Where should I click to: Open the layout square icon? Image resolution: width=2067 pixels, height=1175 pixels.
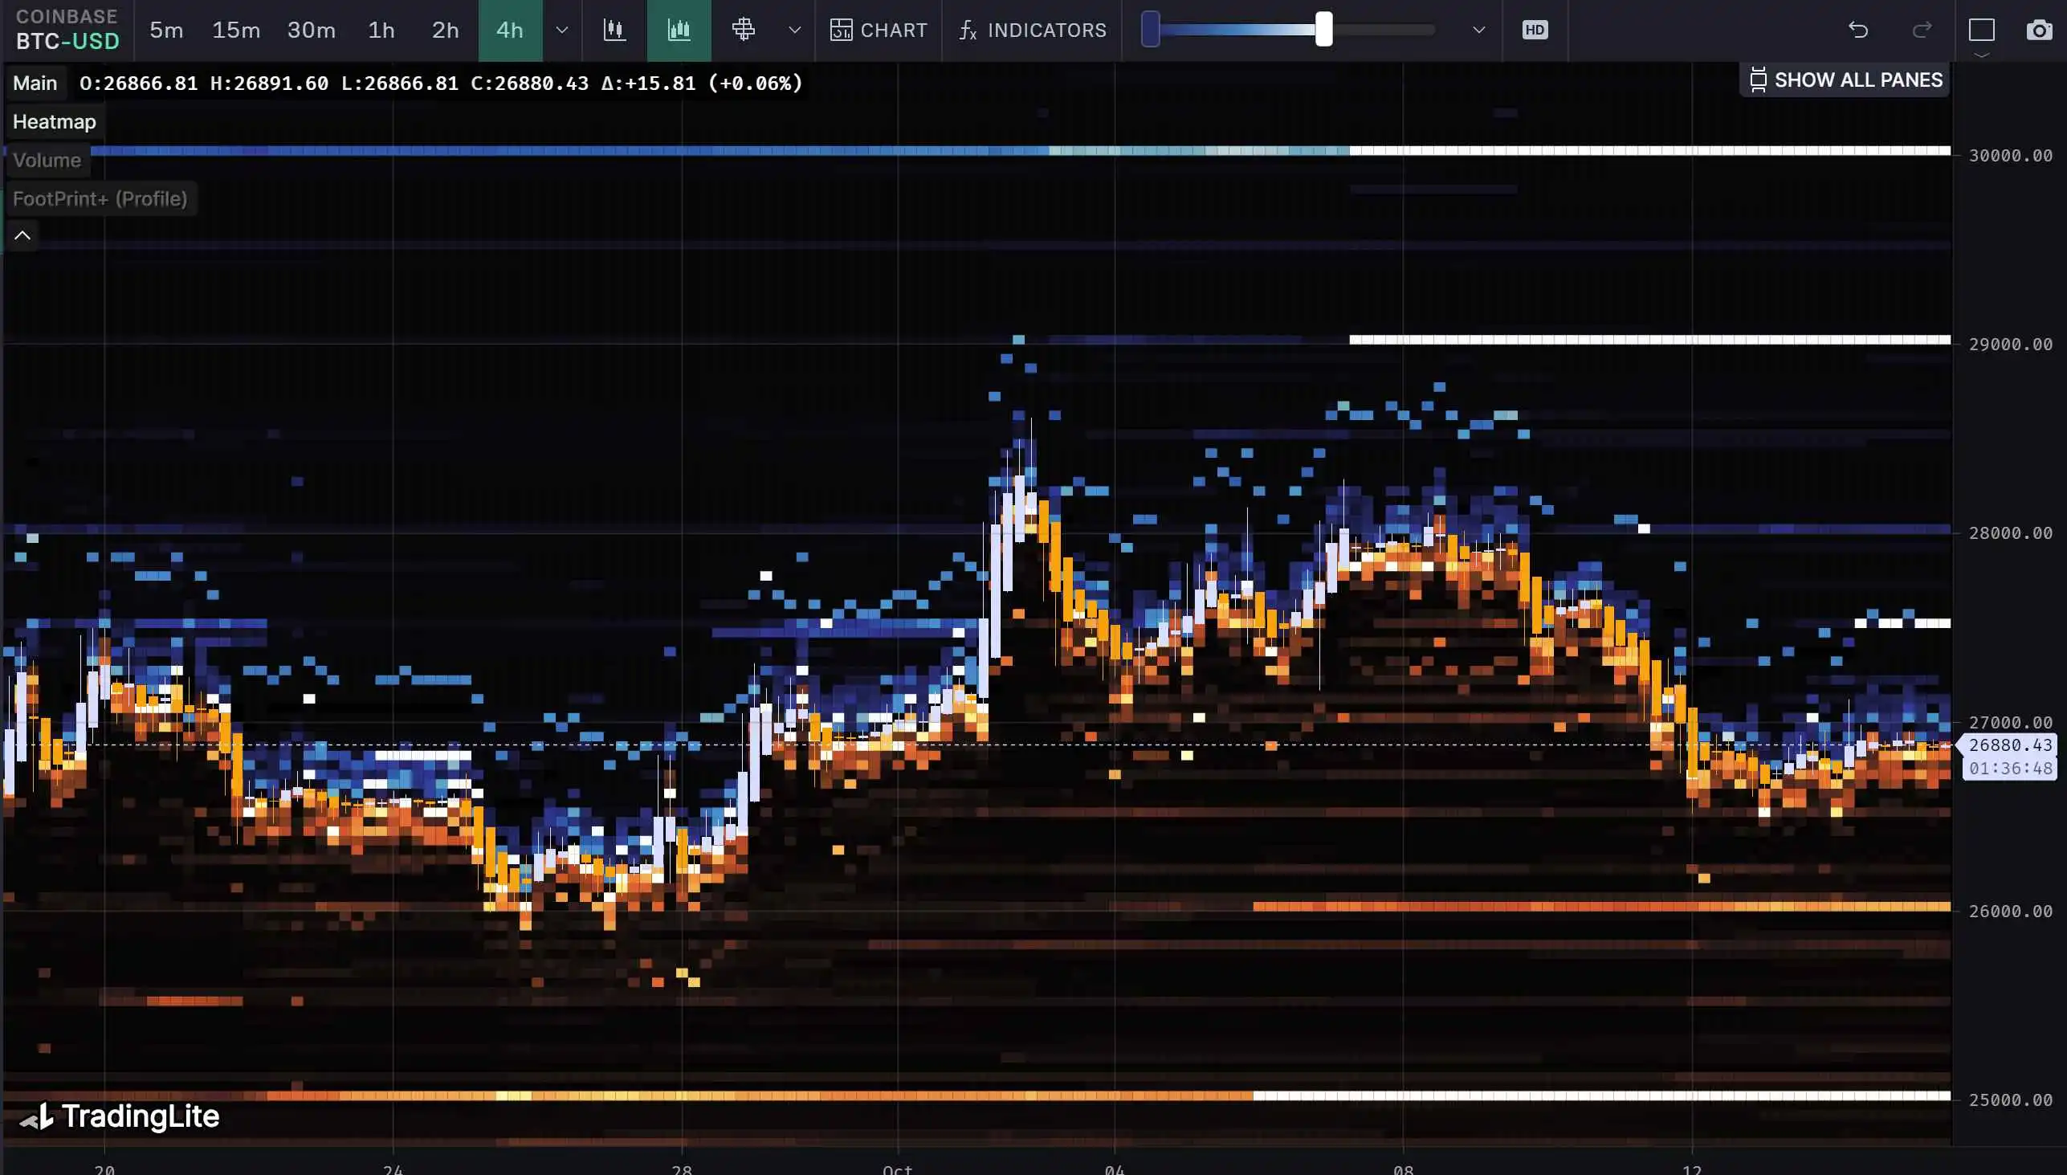[1982, 31]
